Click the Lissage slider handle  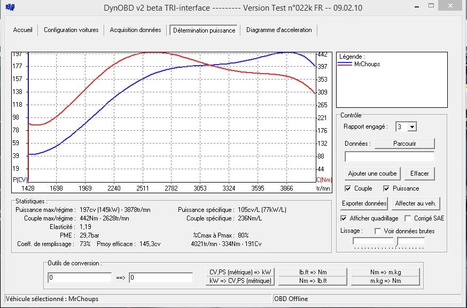[x=396, y=241]
